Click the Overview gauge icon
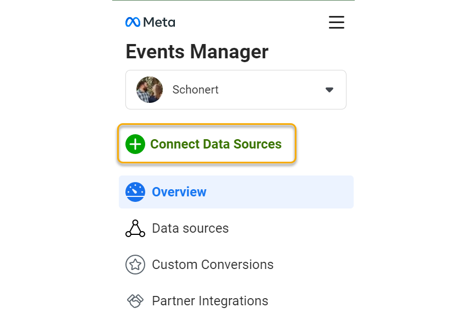 tap(135, 192)
